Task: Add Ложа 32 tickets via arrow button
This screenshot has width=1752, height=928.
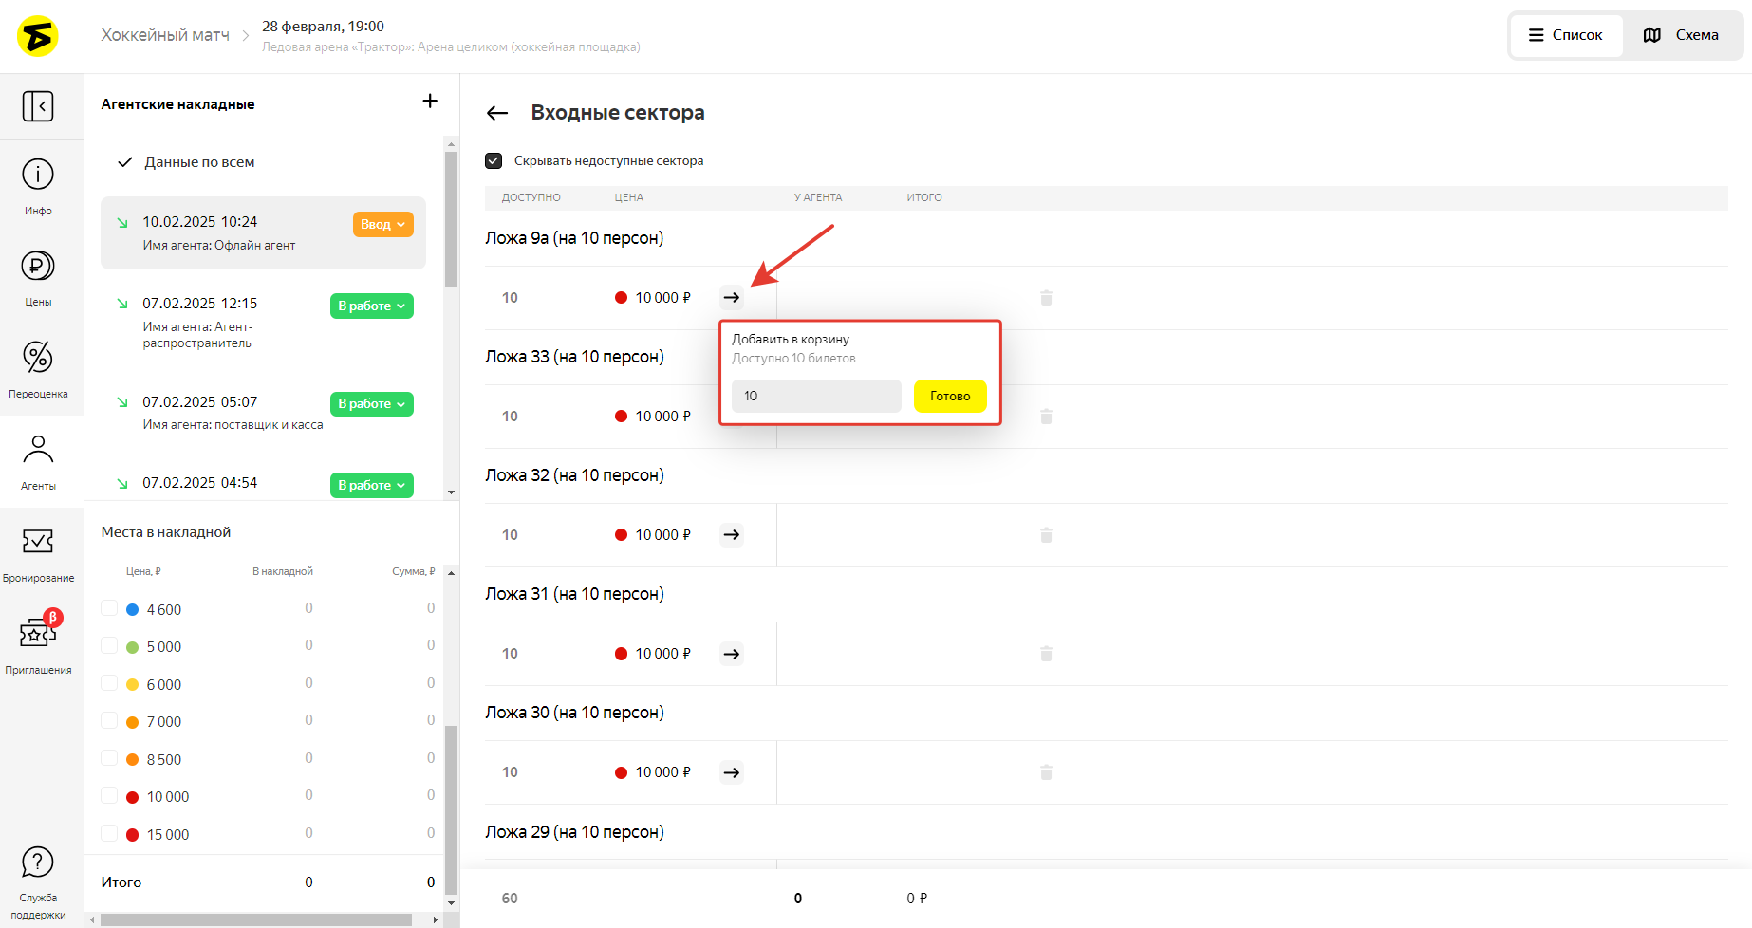Action: click(x=731, y=535)
